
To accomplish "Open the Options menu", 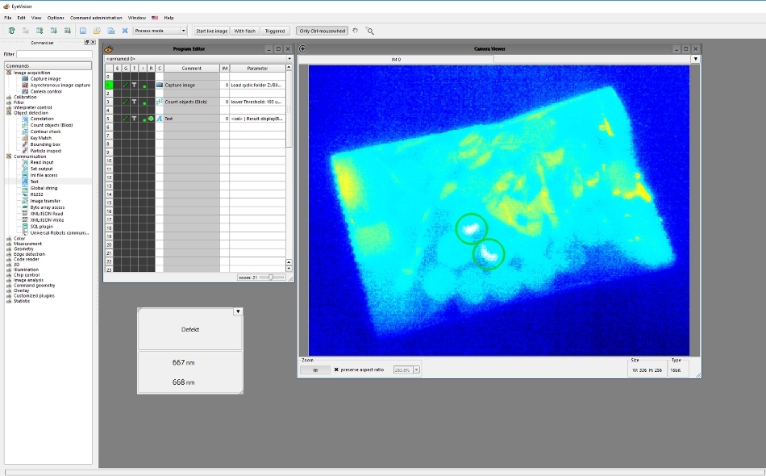I will click(x=56, y=18).
